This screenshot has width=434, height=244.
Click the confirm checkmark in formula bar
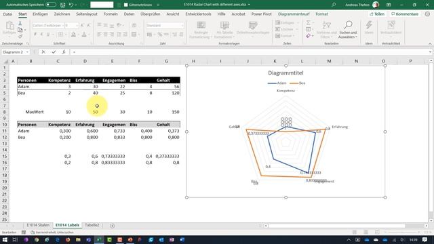point(54,52)
